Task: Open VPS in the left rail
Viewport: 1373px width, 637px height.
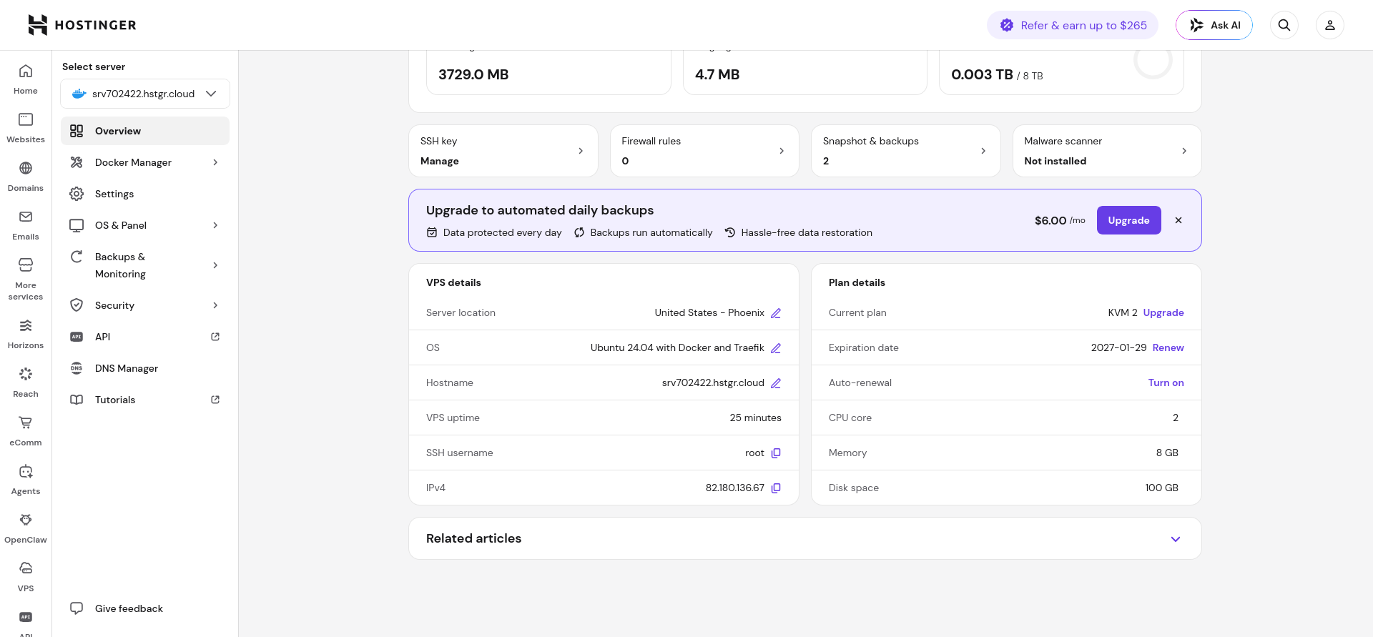Action: tap(26, 577)
